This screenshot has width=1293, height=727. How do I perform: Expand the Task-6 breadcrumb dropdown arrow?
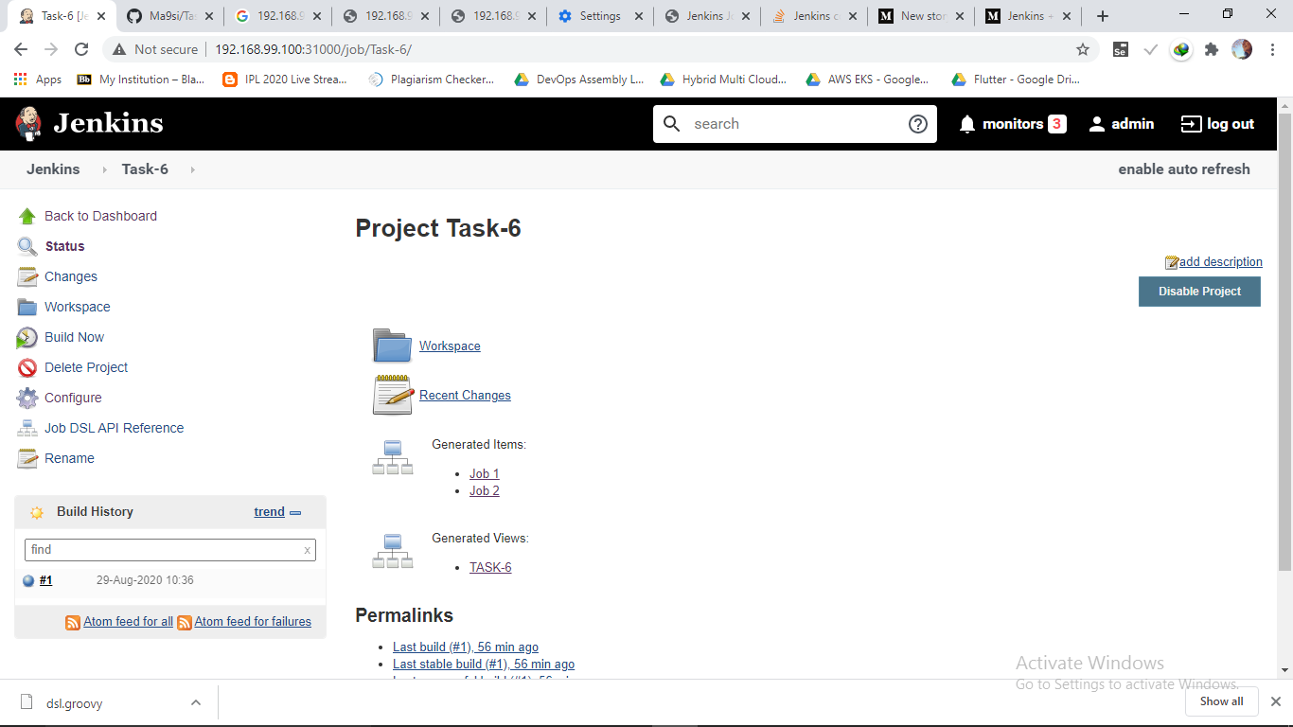click(x=192, y=169)
